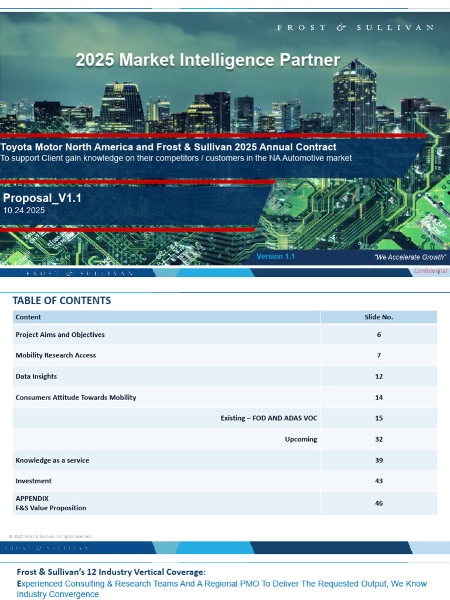Click the 'Experienced Consulting & Research Teams' subtitle
450x600 pixels.
[x=221, y=588]
